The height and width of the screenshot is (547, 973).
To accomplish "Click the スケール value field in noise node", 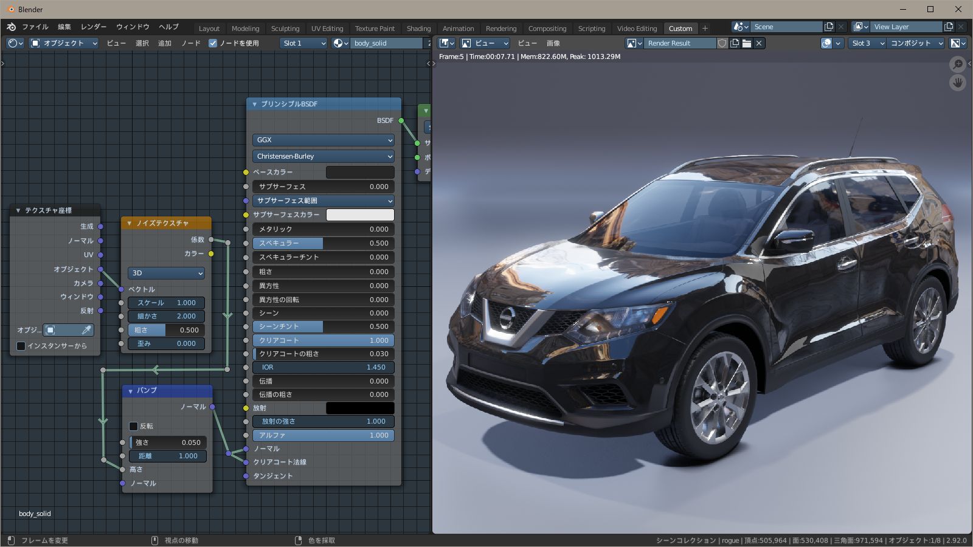I will [x=166, y=303].
